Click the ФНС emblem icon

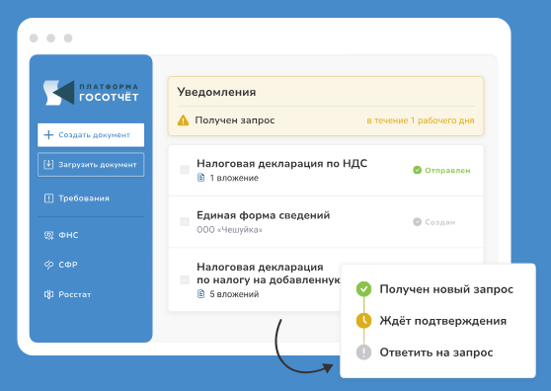(48, 235)
